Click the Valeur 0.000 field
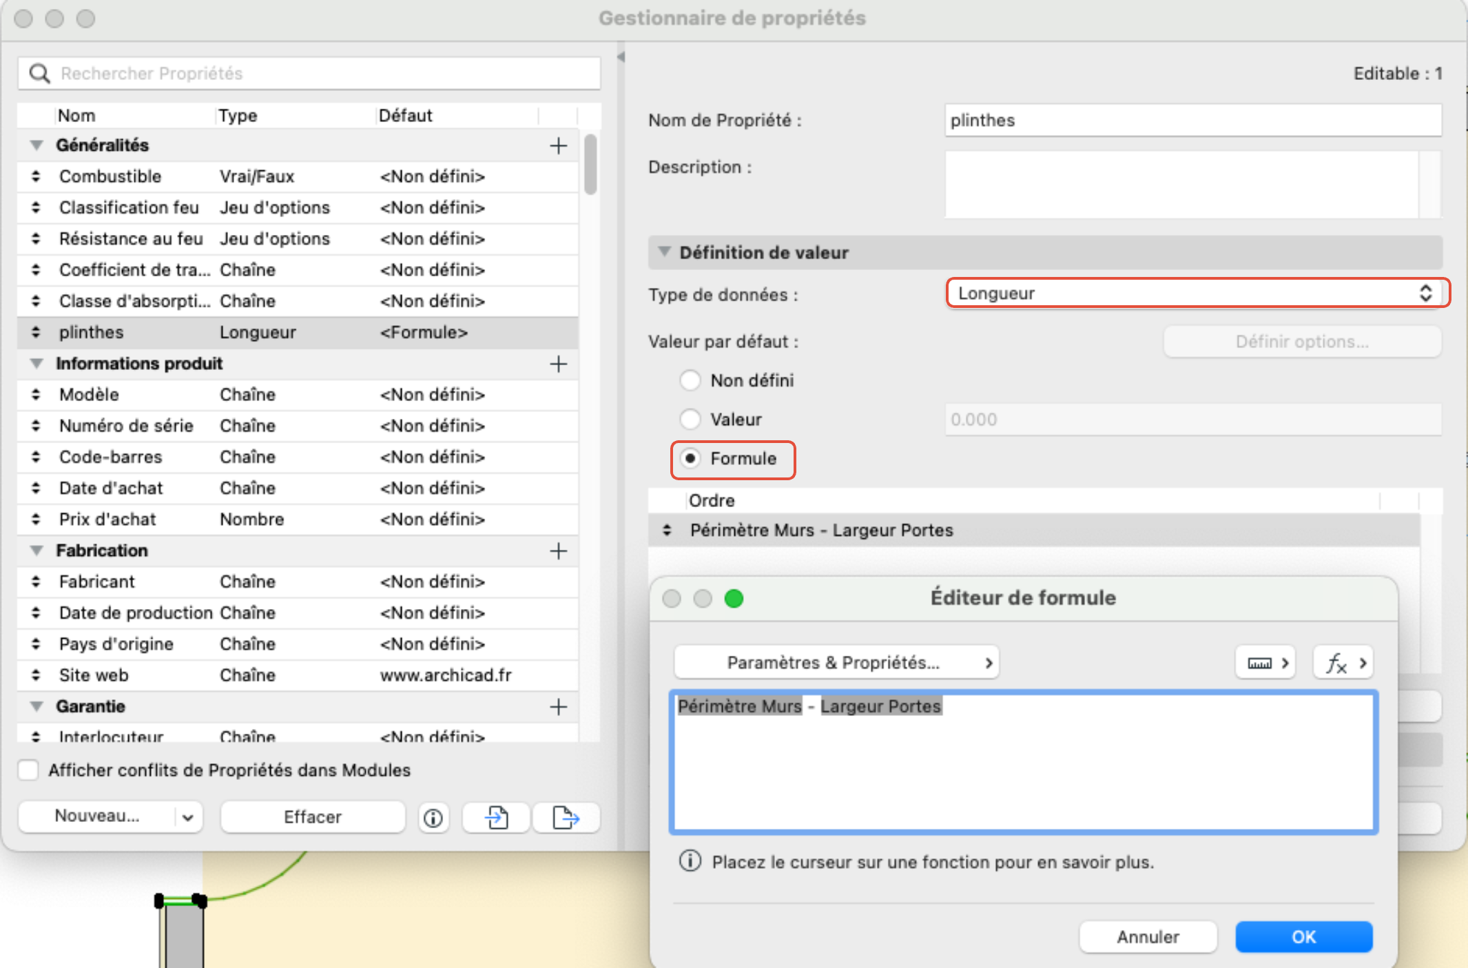Viewport: 1468px width, 968px height. (x=1193, y=420)
